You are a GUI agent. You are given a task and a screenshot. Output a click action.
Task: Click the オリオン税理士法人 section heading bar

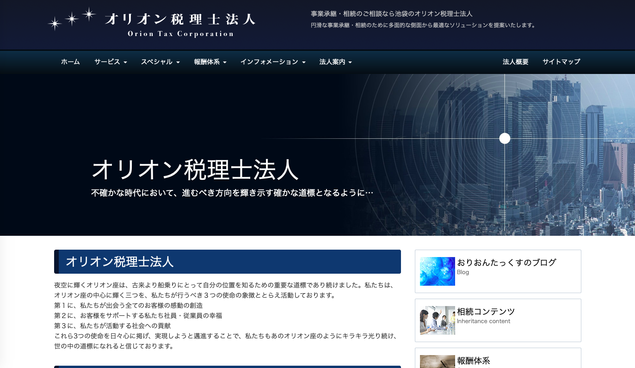(228, 262)
